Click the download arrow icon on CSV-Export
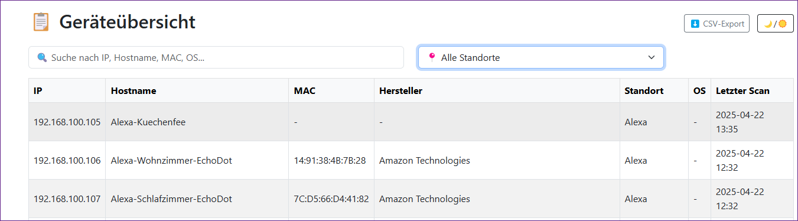 695,24
